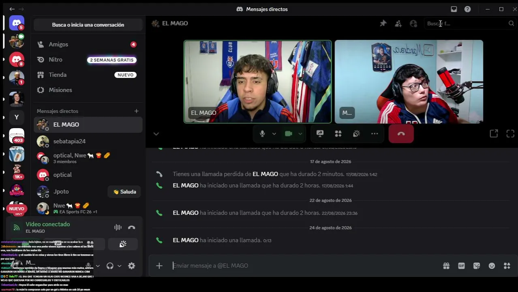This screenshot has height=292, width=518.
Task: Open attachment plus menu in message box
Action: click(159, 266)
